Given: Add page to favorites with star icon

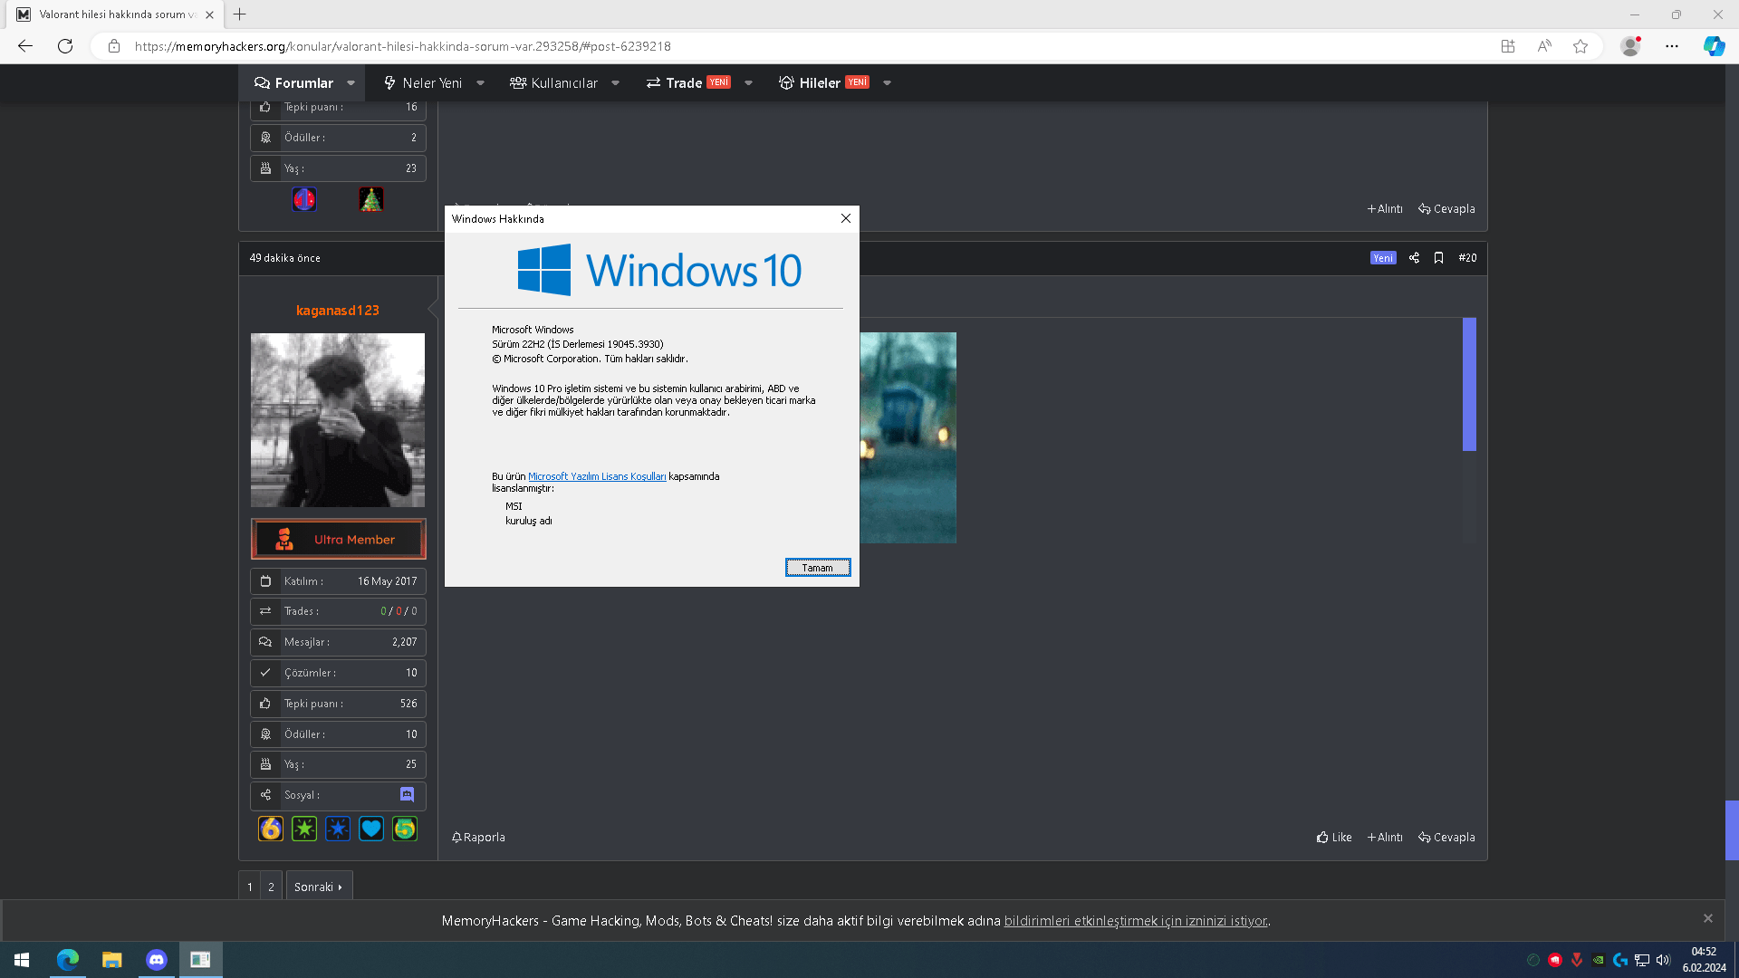Looking at the screenshot, I should click(x=1580, y=46).
